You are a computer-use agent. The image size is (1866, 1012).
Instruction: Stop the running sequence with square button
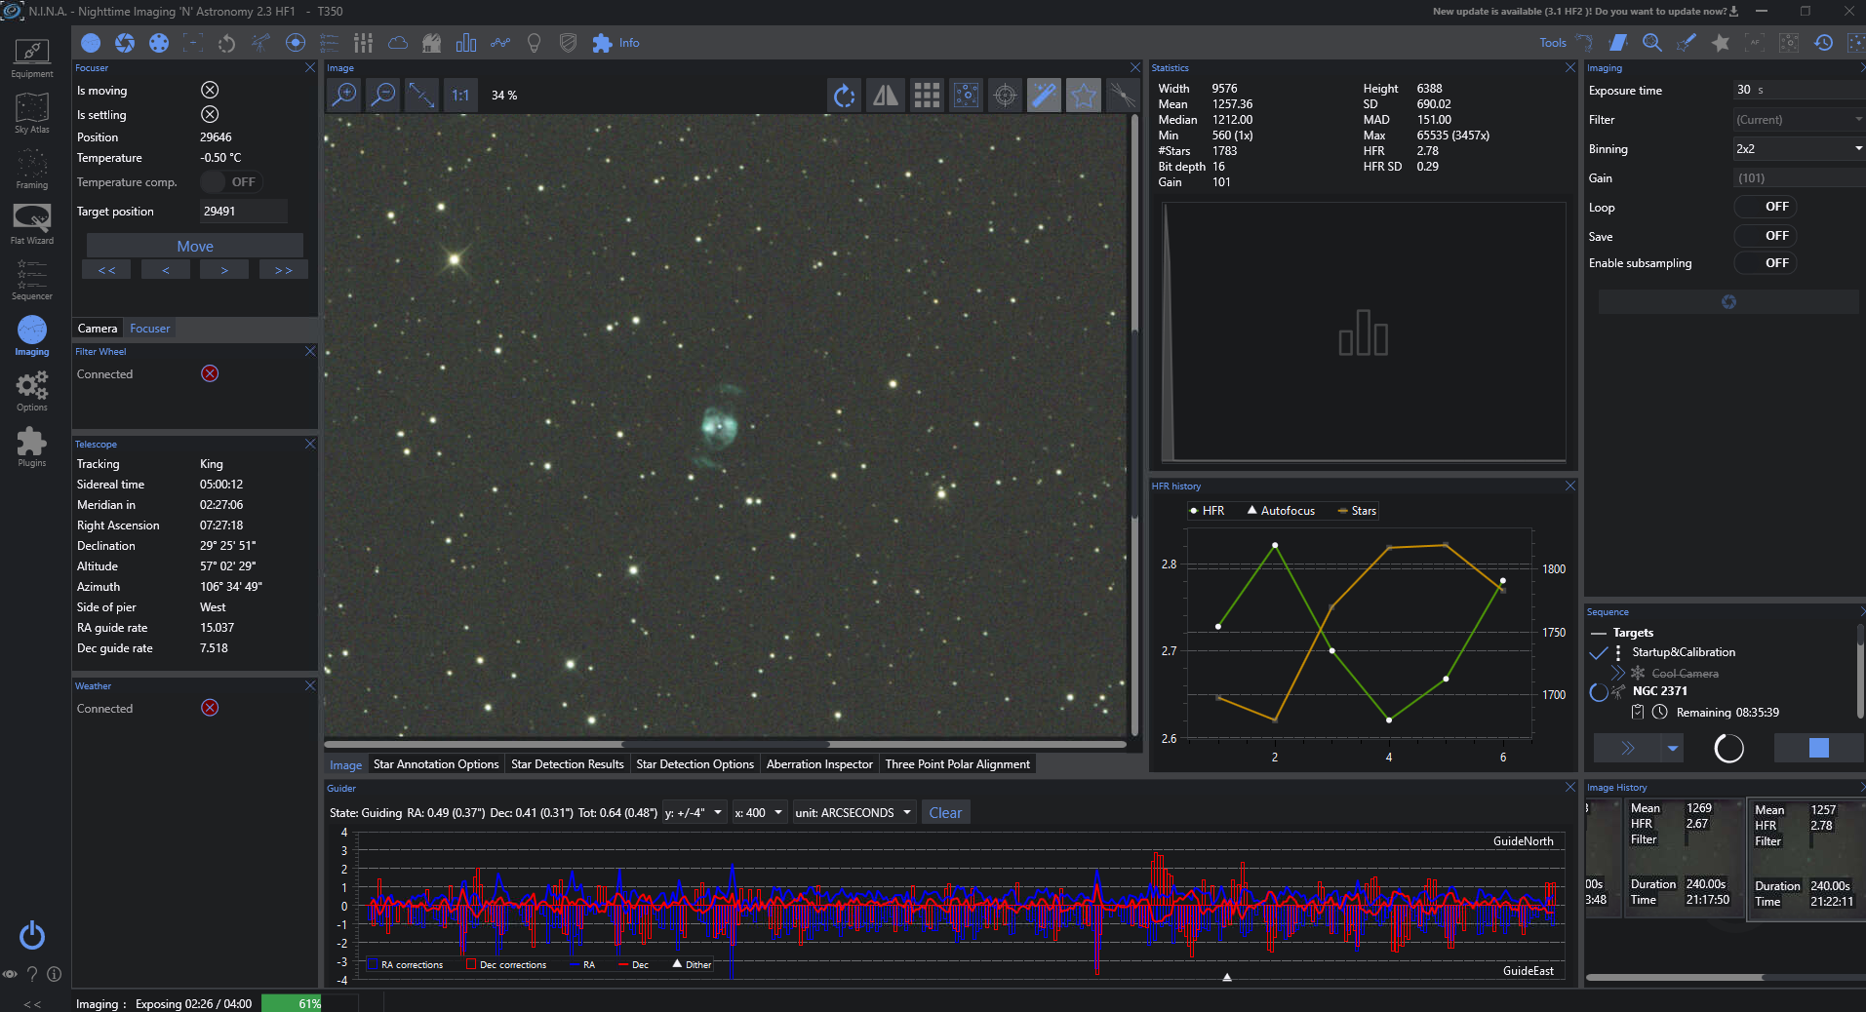click(x=1818, y=748)
